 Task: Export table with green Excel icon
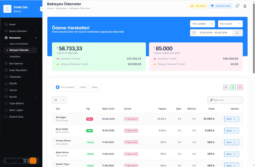233,88
